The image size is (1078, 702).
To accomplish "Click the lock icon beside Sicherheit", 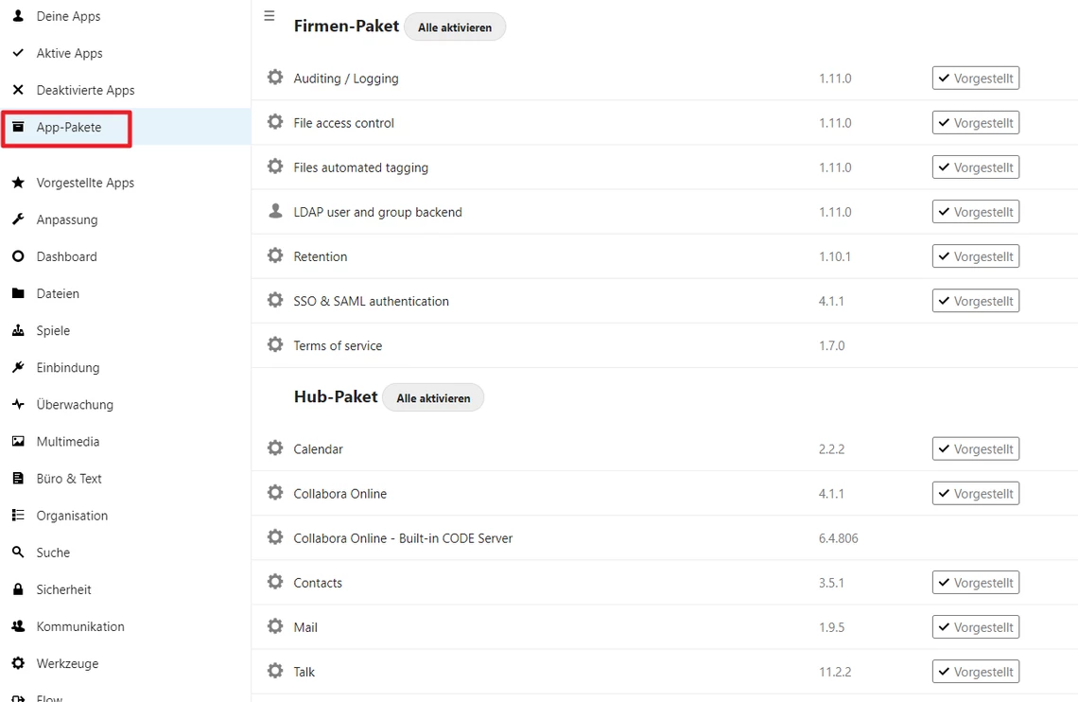I will 18,589.
